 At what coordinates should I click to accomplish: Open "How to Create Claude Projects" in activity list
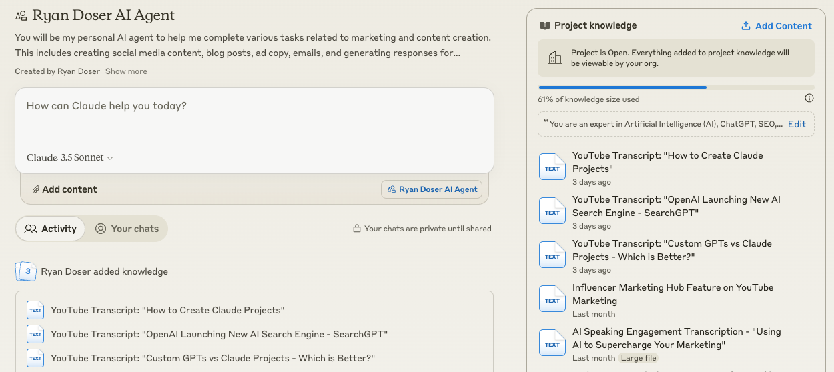pyautogui.click(x=167, y=310)
